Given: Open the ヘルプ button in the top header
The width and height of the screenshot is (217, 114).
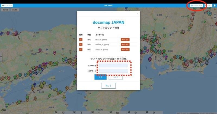Looking at the screenshot, I should [x=209, y=5].
